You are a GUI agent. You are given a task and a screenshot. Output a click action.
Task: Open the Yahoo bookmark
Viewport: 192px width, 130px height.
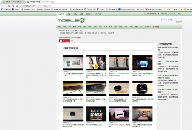click(x=16, y=9)
